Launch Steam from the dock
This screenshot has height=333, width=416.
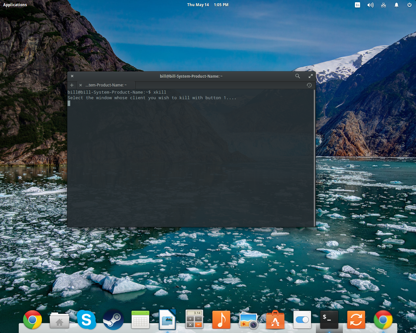tap(113, 320)
